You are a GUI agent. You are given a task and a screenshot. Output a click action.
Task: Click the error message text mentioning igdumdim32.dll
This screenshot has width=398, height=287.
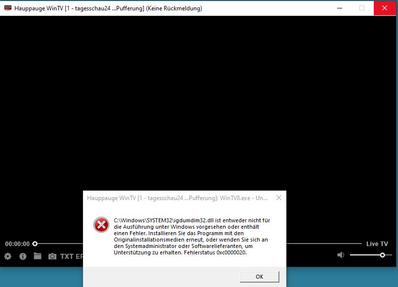[x=192, y=236]
